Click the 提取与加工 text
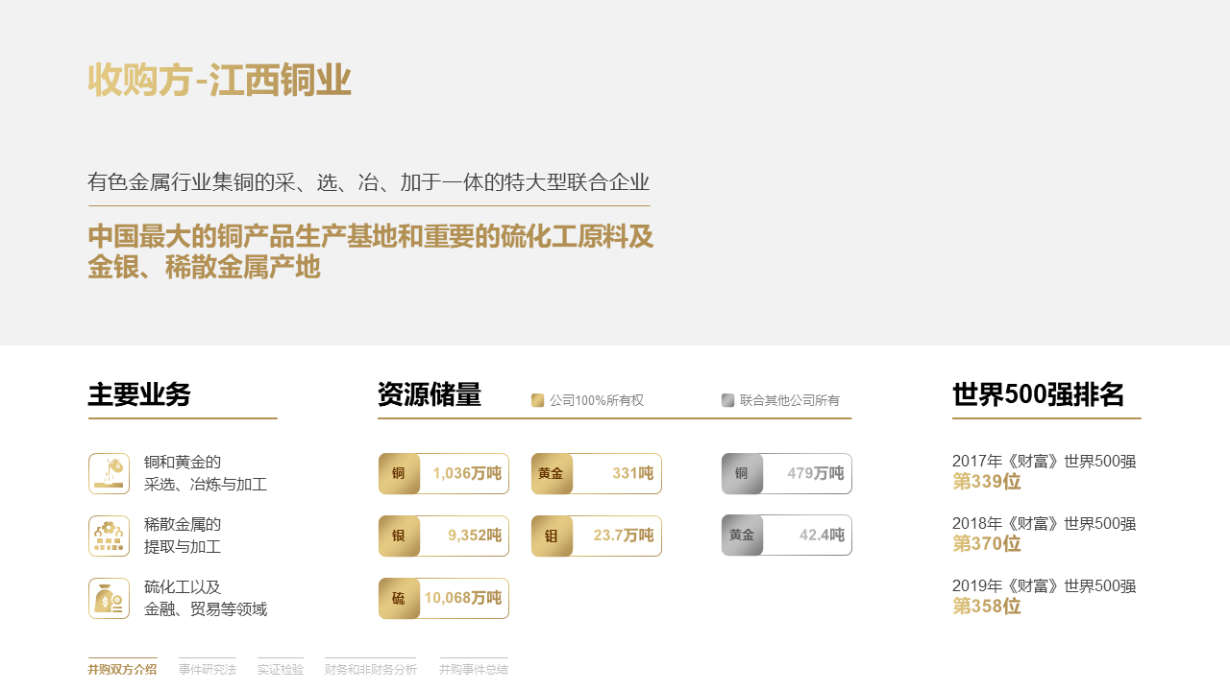Image resolution: width=1230 pixels, height=691 pixels. coord(183,547)
